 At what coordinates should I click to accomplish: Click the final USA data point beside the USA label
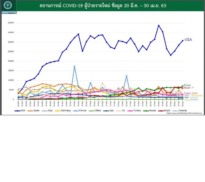(x=183, y=41)
